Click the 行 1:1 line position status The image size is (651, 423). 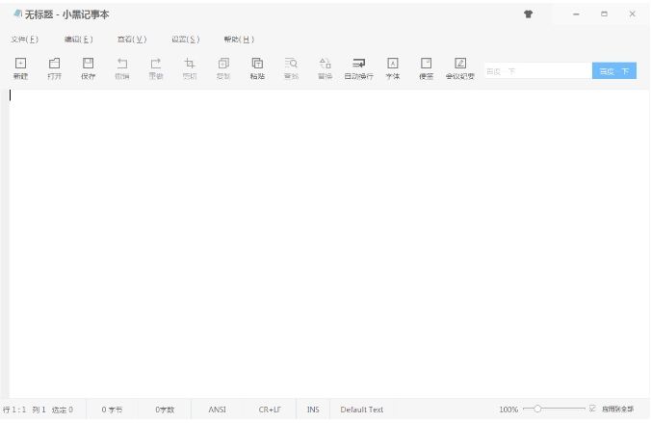click(14, 410)
